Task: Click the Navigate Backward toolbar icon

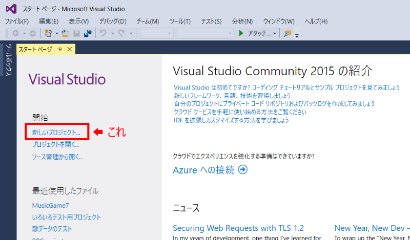Action: pyautogui.click(x=16, y=33)
